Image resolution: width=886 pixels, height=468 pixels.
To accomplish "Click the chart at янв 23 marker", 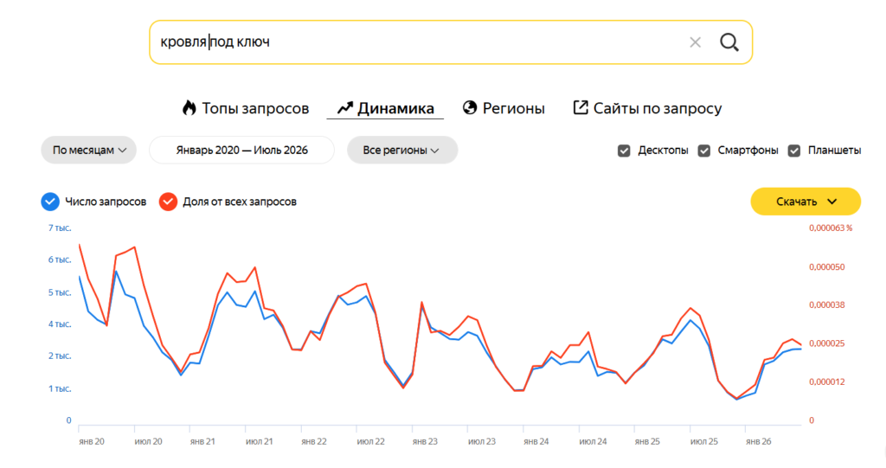I will [425, 441].
